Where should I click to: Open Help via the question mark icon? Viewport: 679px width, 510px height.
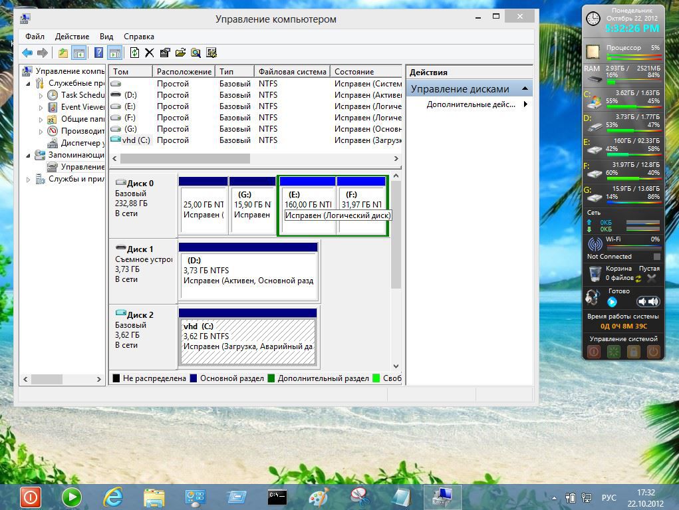click(x=98, y=53)
